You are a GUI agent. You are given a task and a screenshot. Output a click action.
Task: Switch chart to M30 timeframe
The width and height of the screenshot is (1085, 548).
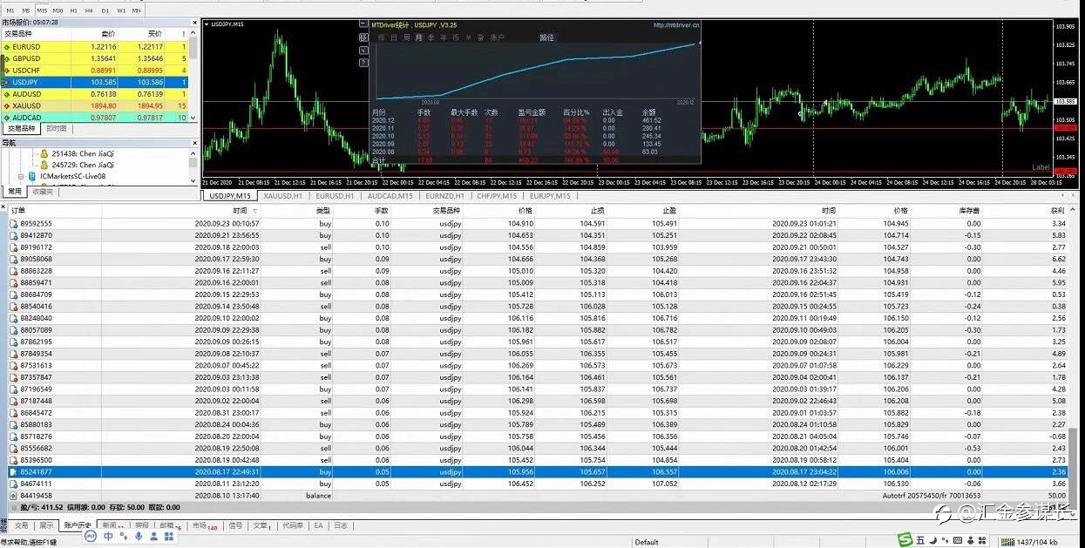tap(58, 10)
